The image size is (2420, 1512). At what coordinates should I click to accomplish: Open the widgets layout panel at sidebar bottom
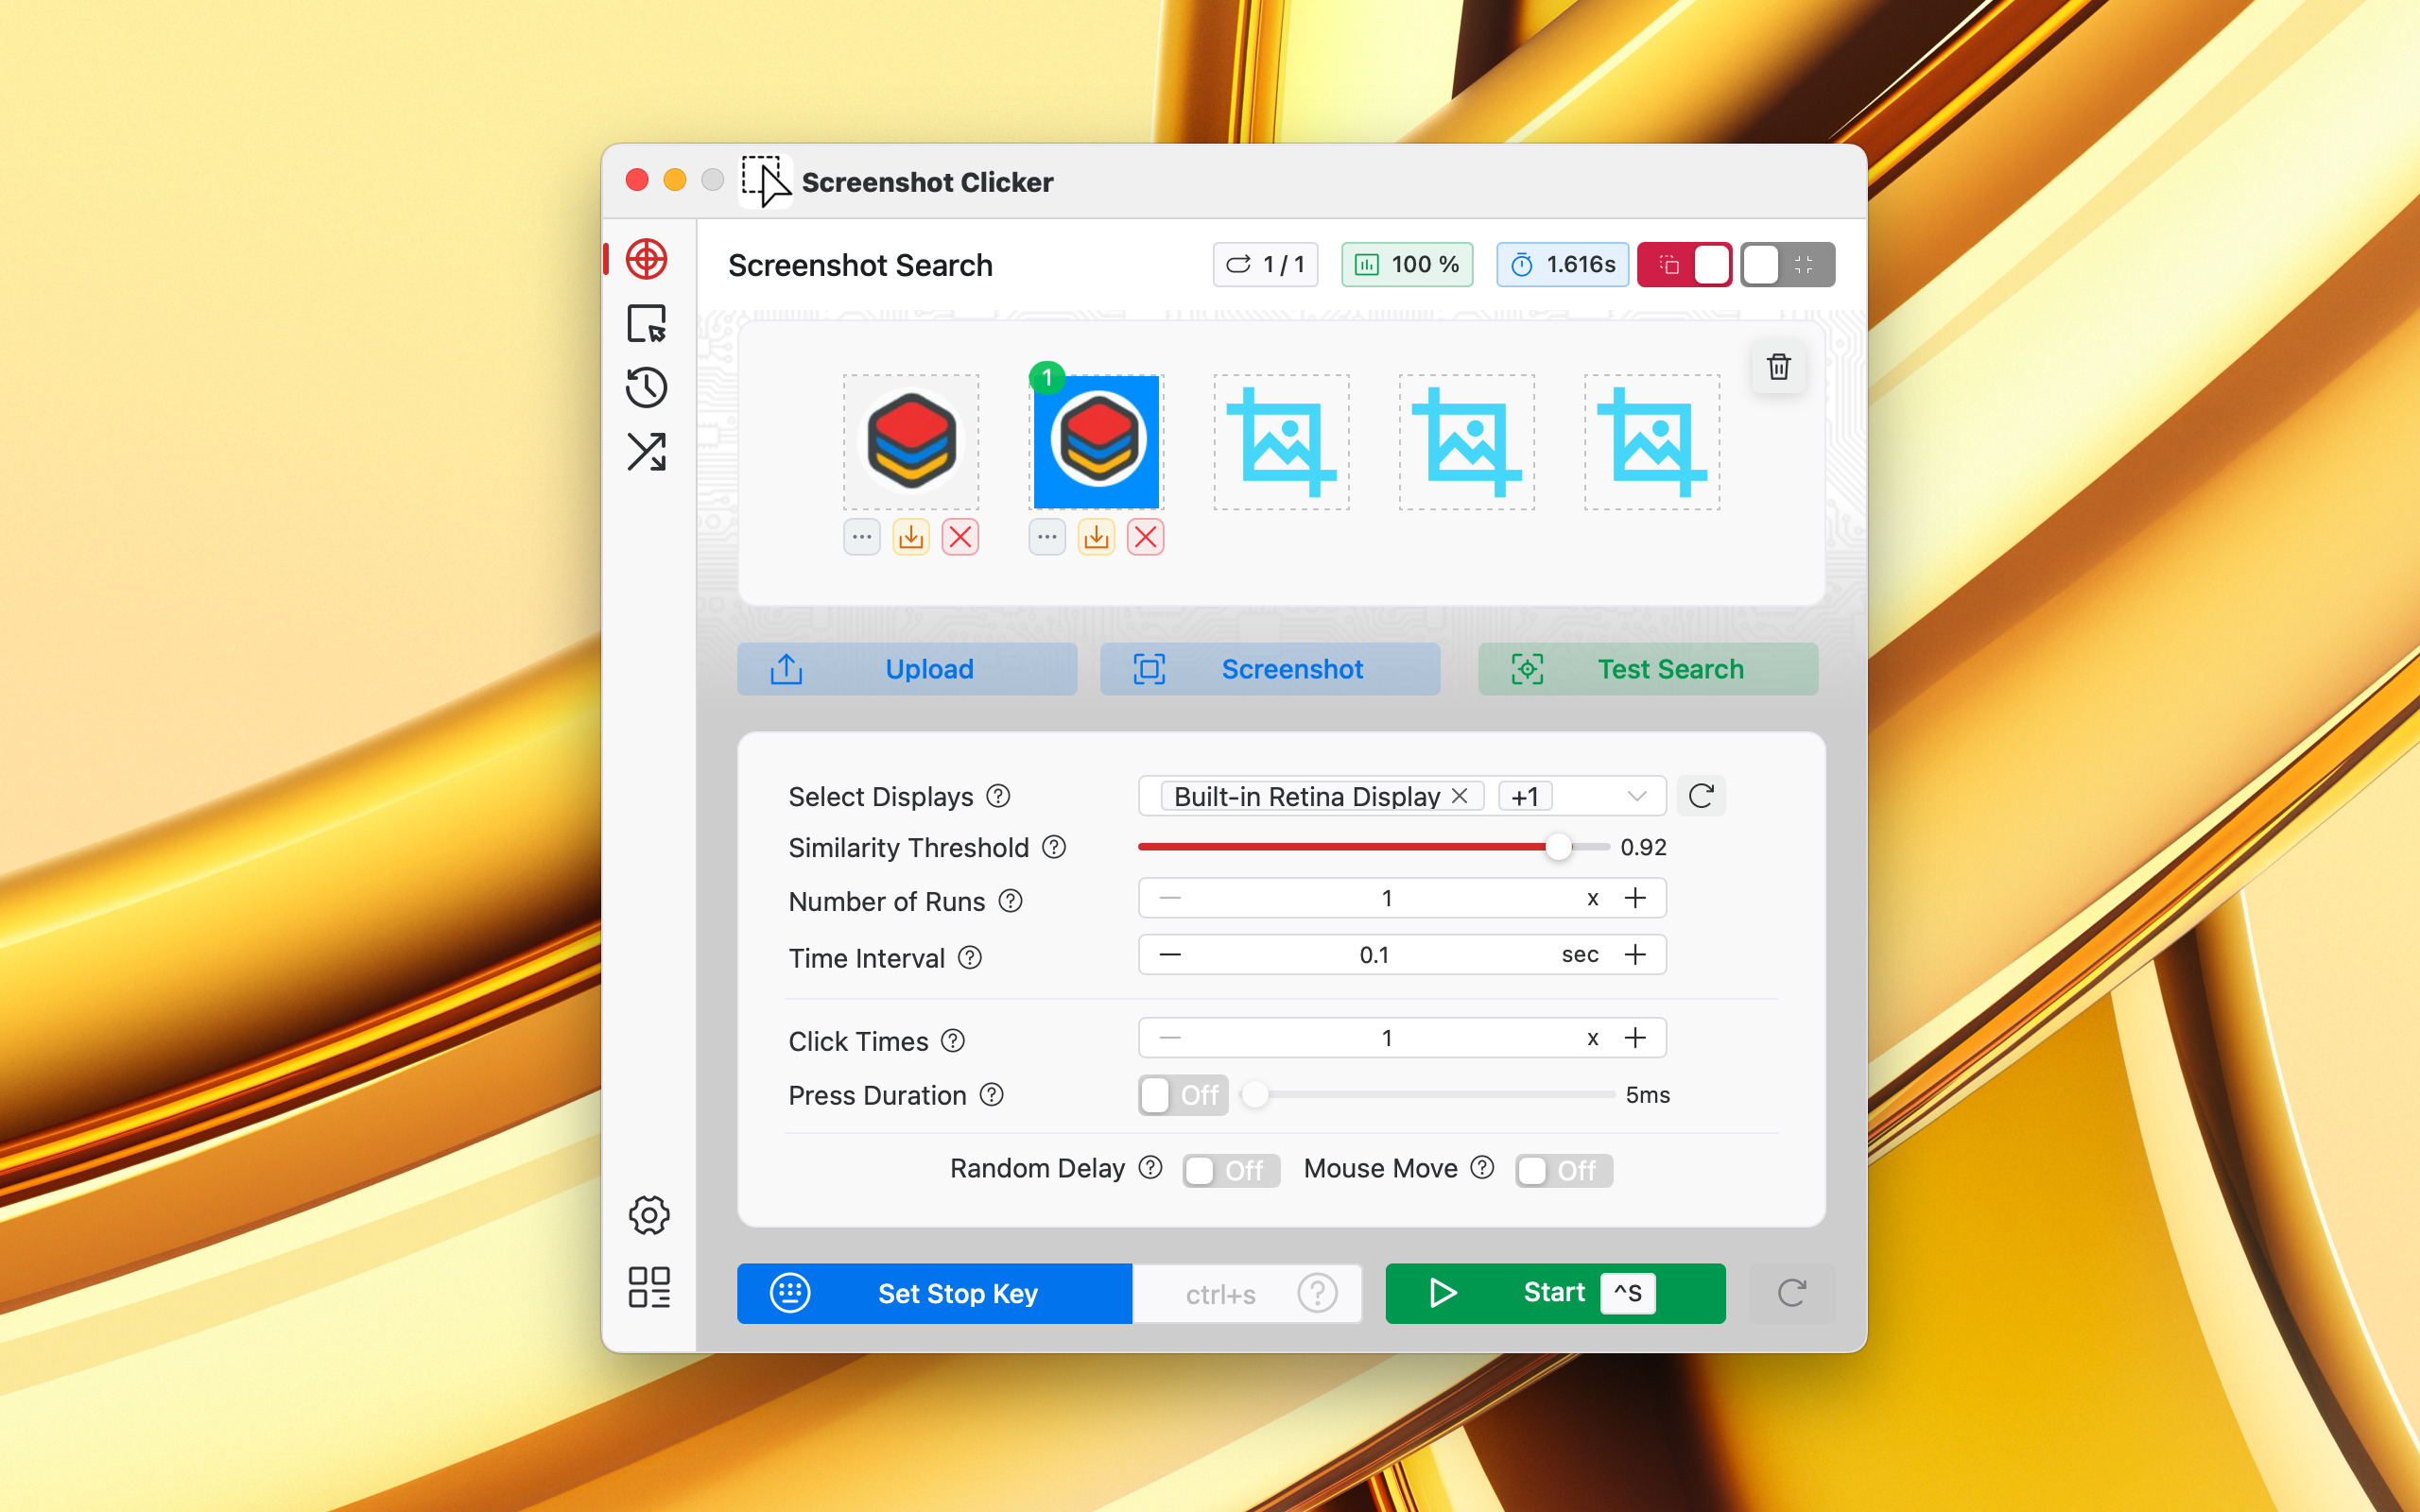coord(649,1285)
